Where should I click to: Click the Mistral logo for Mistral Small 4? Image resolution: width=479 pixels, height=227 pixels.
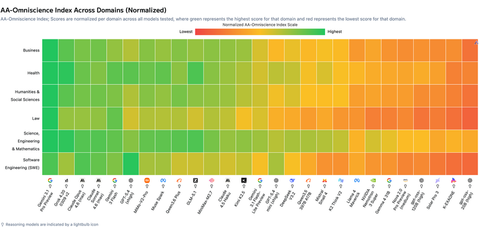click(x=325, y=180)
